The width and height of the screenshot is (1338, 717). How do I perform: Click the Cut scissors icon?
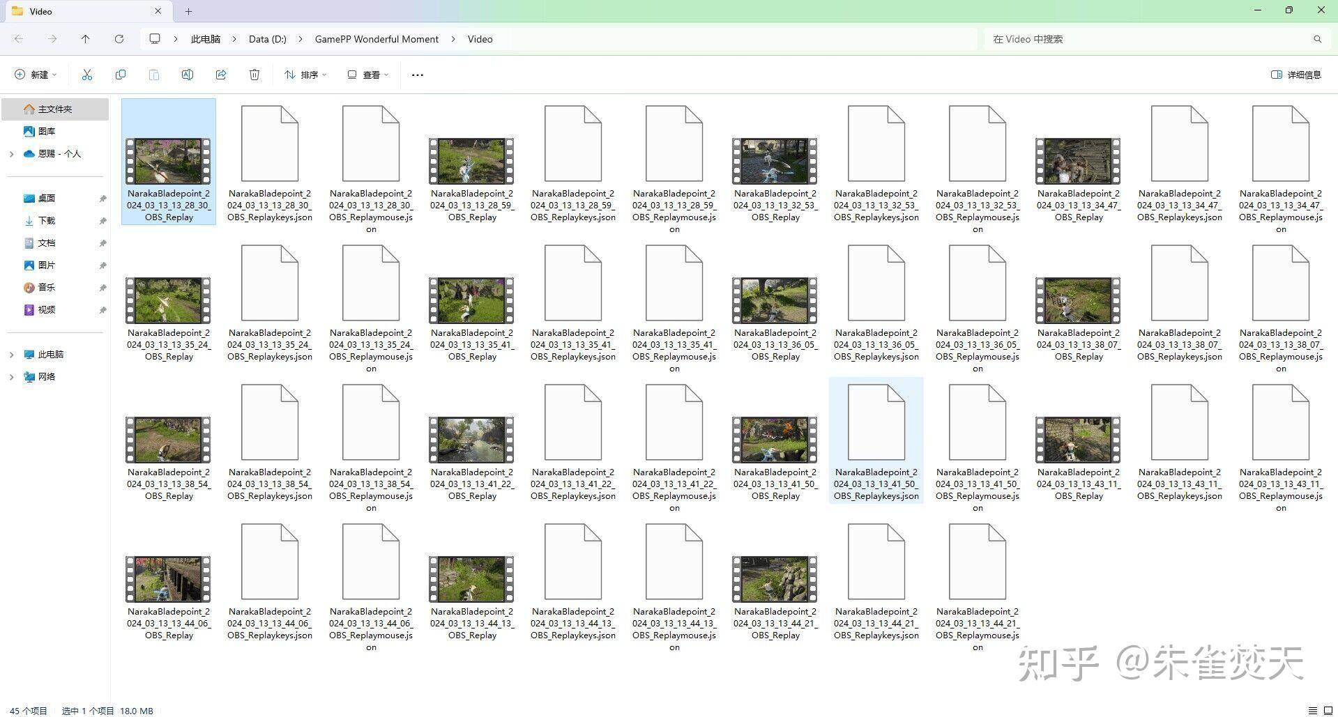(x=87, y=75)
